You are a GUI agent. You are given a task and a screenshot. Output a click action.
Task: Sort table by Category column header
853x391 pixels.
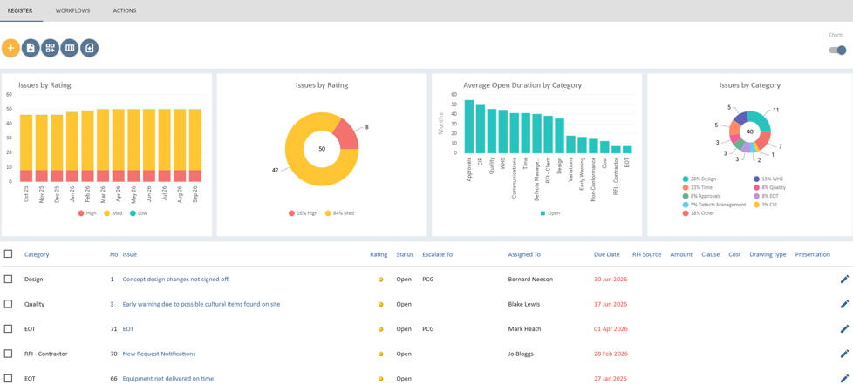coord(37,254)
